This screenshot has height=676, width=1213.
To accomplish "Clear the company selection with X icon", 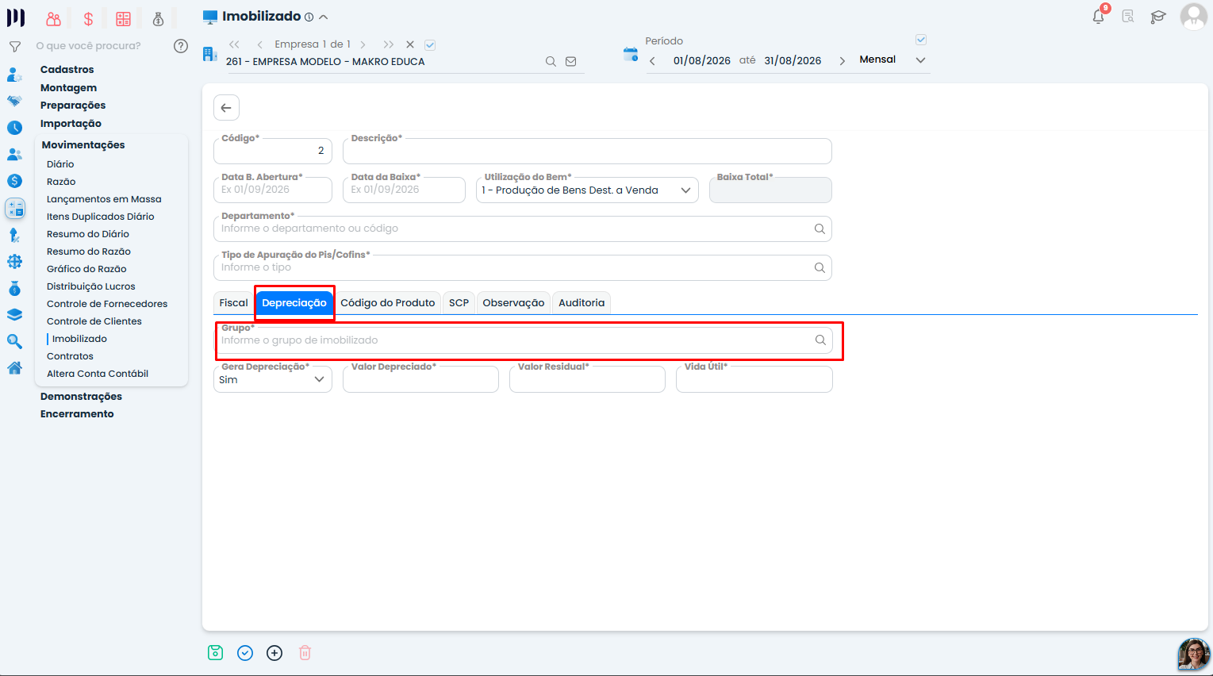I will point(410,45).
